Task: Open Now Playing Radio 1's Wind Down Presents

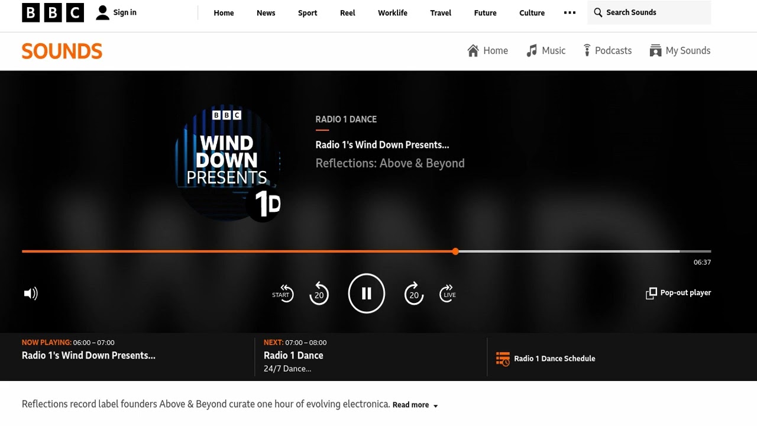Action: pos(89,356)
